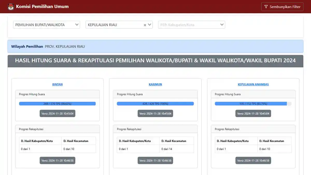Open the BINTAN regency link

click(x=57, y=84)
